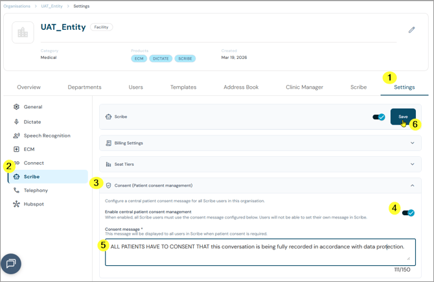Expand the Seat Tiers section
Viewport: 434px width, 282px height.
[x=260, y=164]
